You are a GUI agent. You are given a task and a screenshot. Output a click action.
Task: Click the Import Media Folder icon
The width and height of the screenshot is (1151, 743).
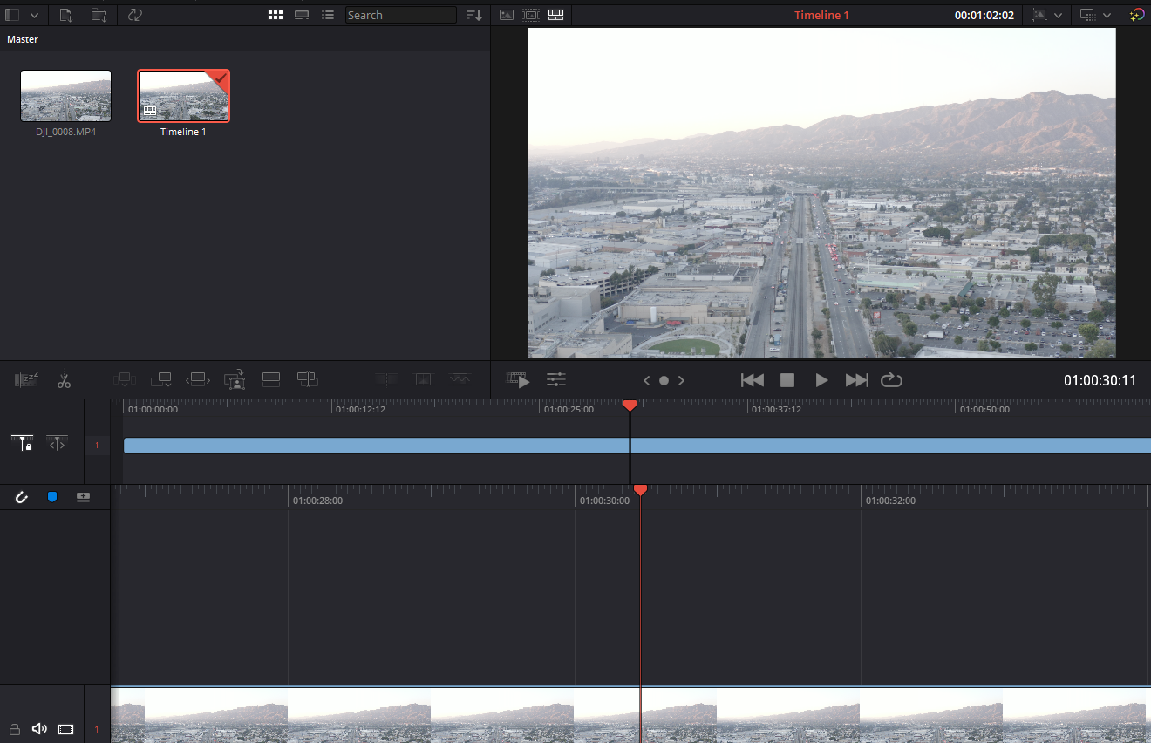[x=99, y=15]
